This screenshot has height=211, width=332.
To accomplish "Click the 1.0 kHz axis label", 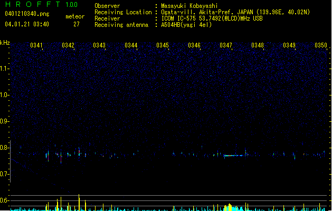I will 5,95.
